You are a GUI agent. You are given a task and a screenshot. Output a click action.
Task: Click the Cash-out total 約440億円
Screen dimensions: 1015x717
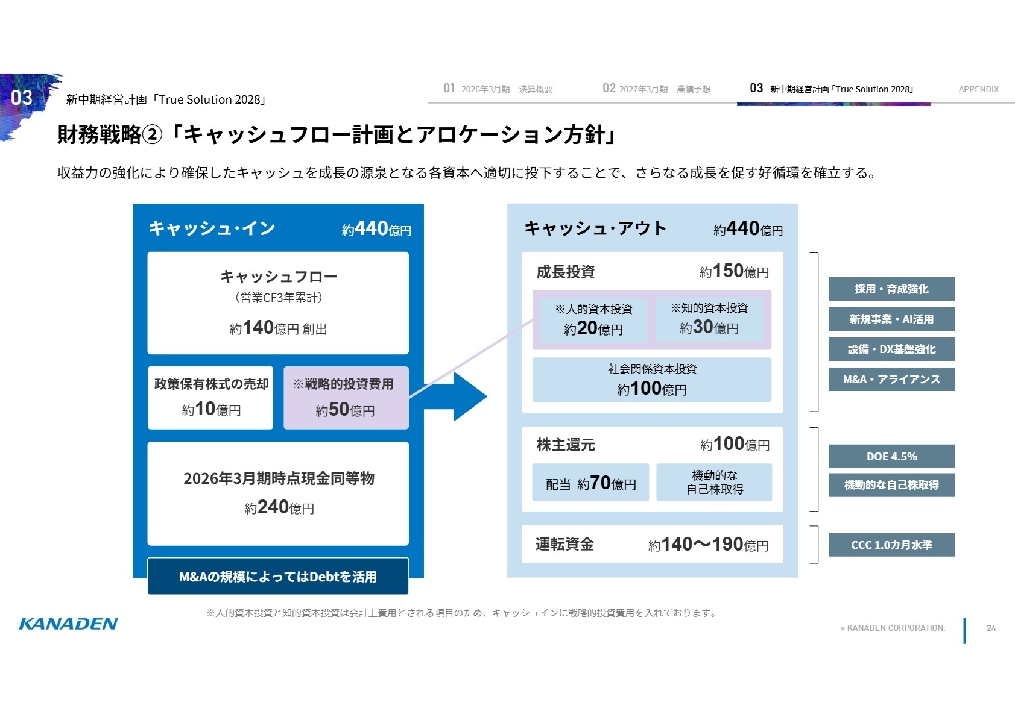748,229
